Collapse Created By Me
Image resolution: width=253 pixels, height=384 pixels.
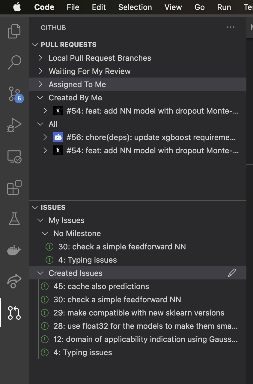pos(40,98)
